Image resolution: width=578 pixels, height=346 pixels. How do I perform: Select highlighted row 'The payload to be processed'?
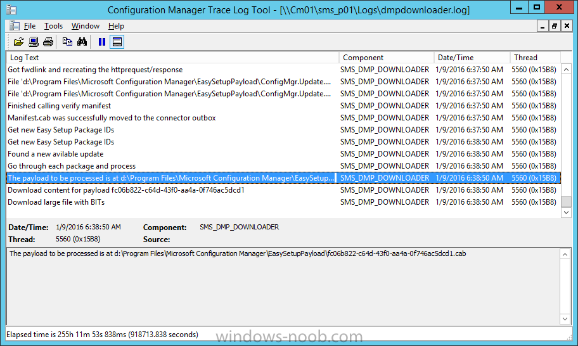[x=283, y=178]
